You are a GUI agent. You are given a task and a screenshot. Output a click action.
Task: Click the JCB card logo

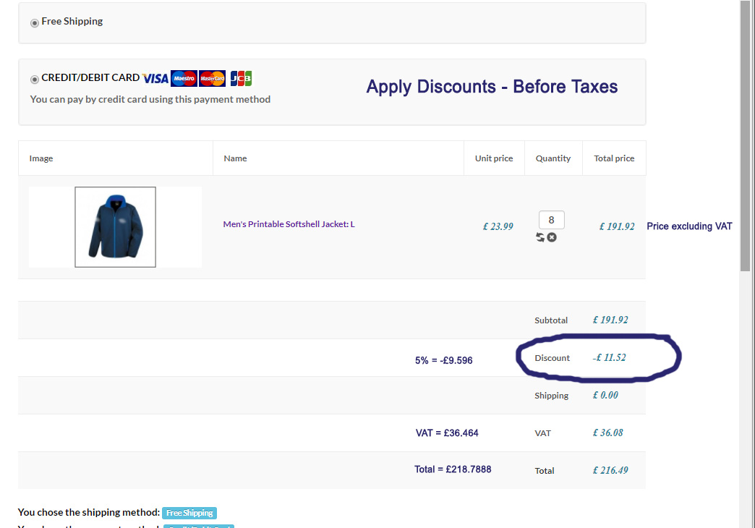pos(241,78)
